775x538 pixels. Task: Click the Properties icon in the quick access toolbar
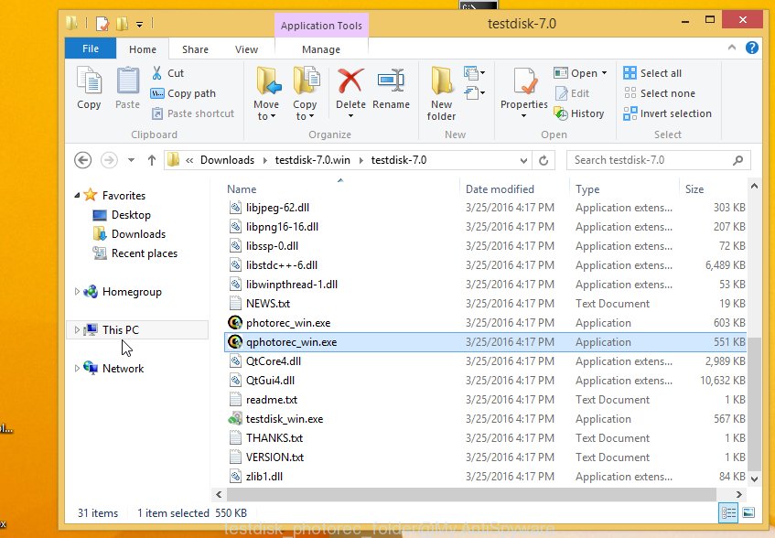point(102,23)
